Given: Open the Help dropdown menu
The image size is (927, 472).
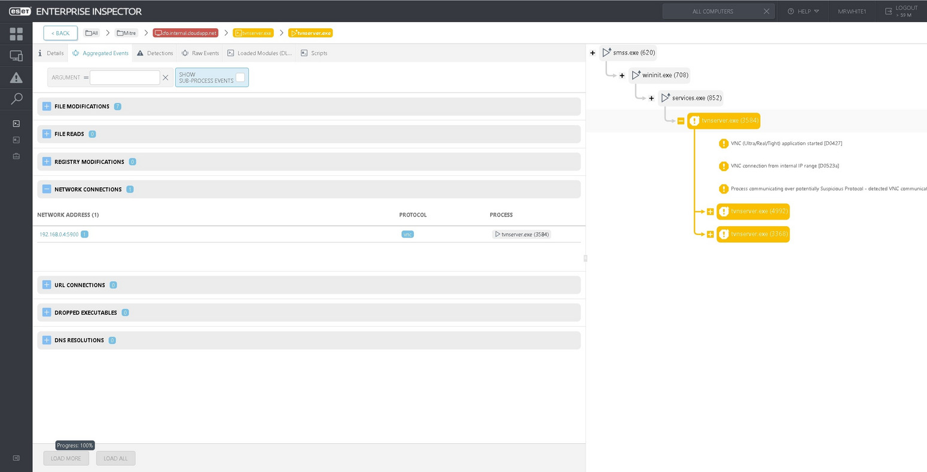Looking at the screenshot, I should tap(803, 11).
